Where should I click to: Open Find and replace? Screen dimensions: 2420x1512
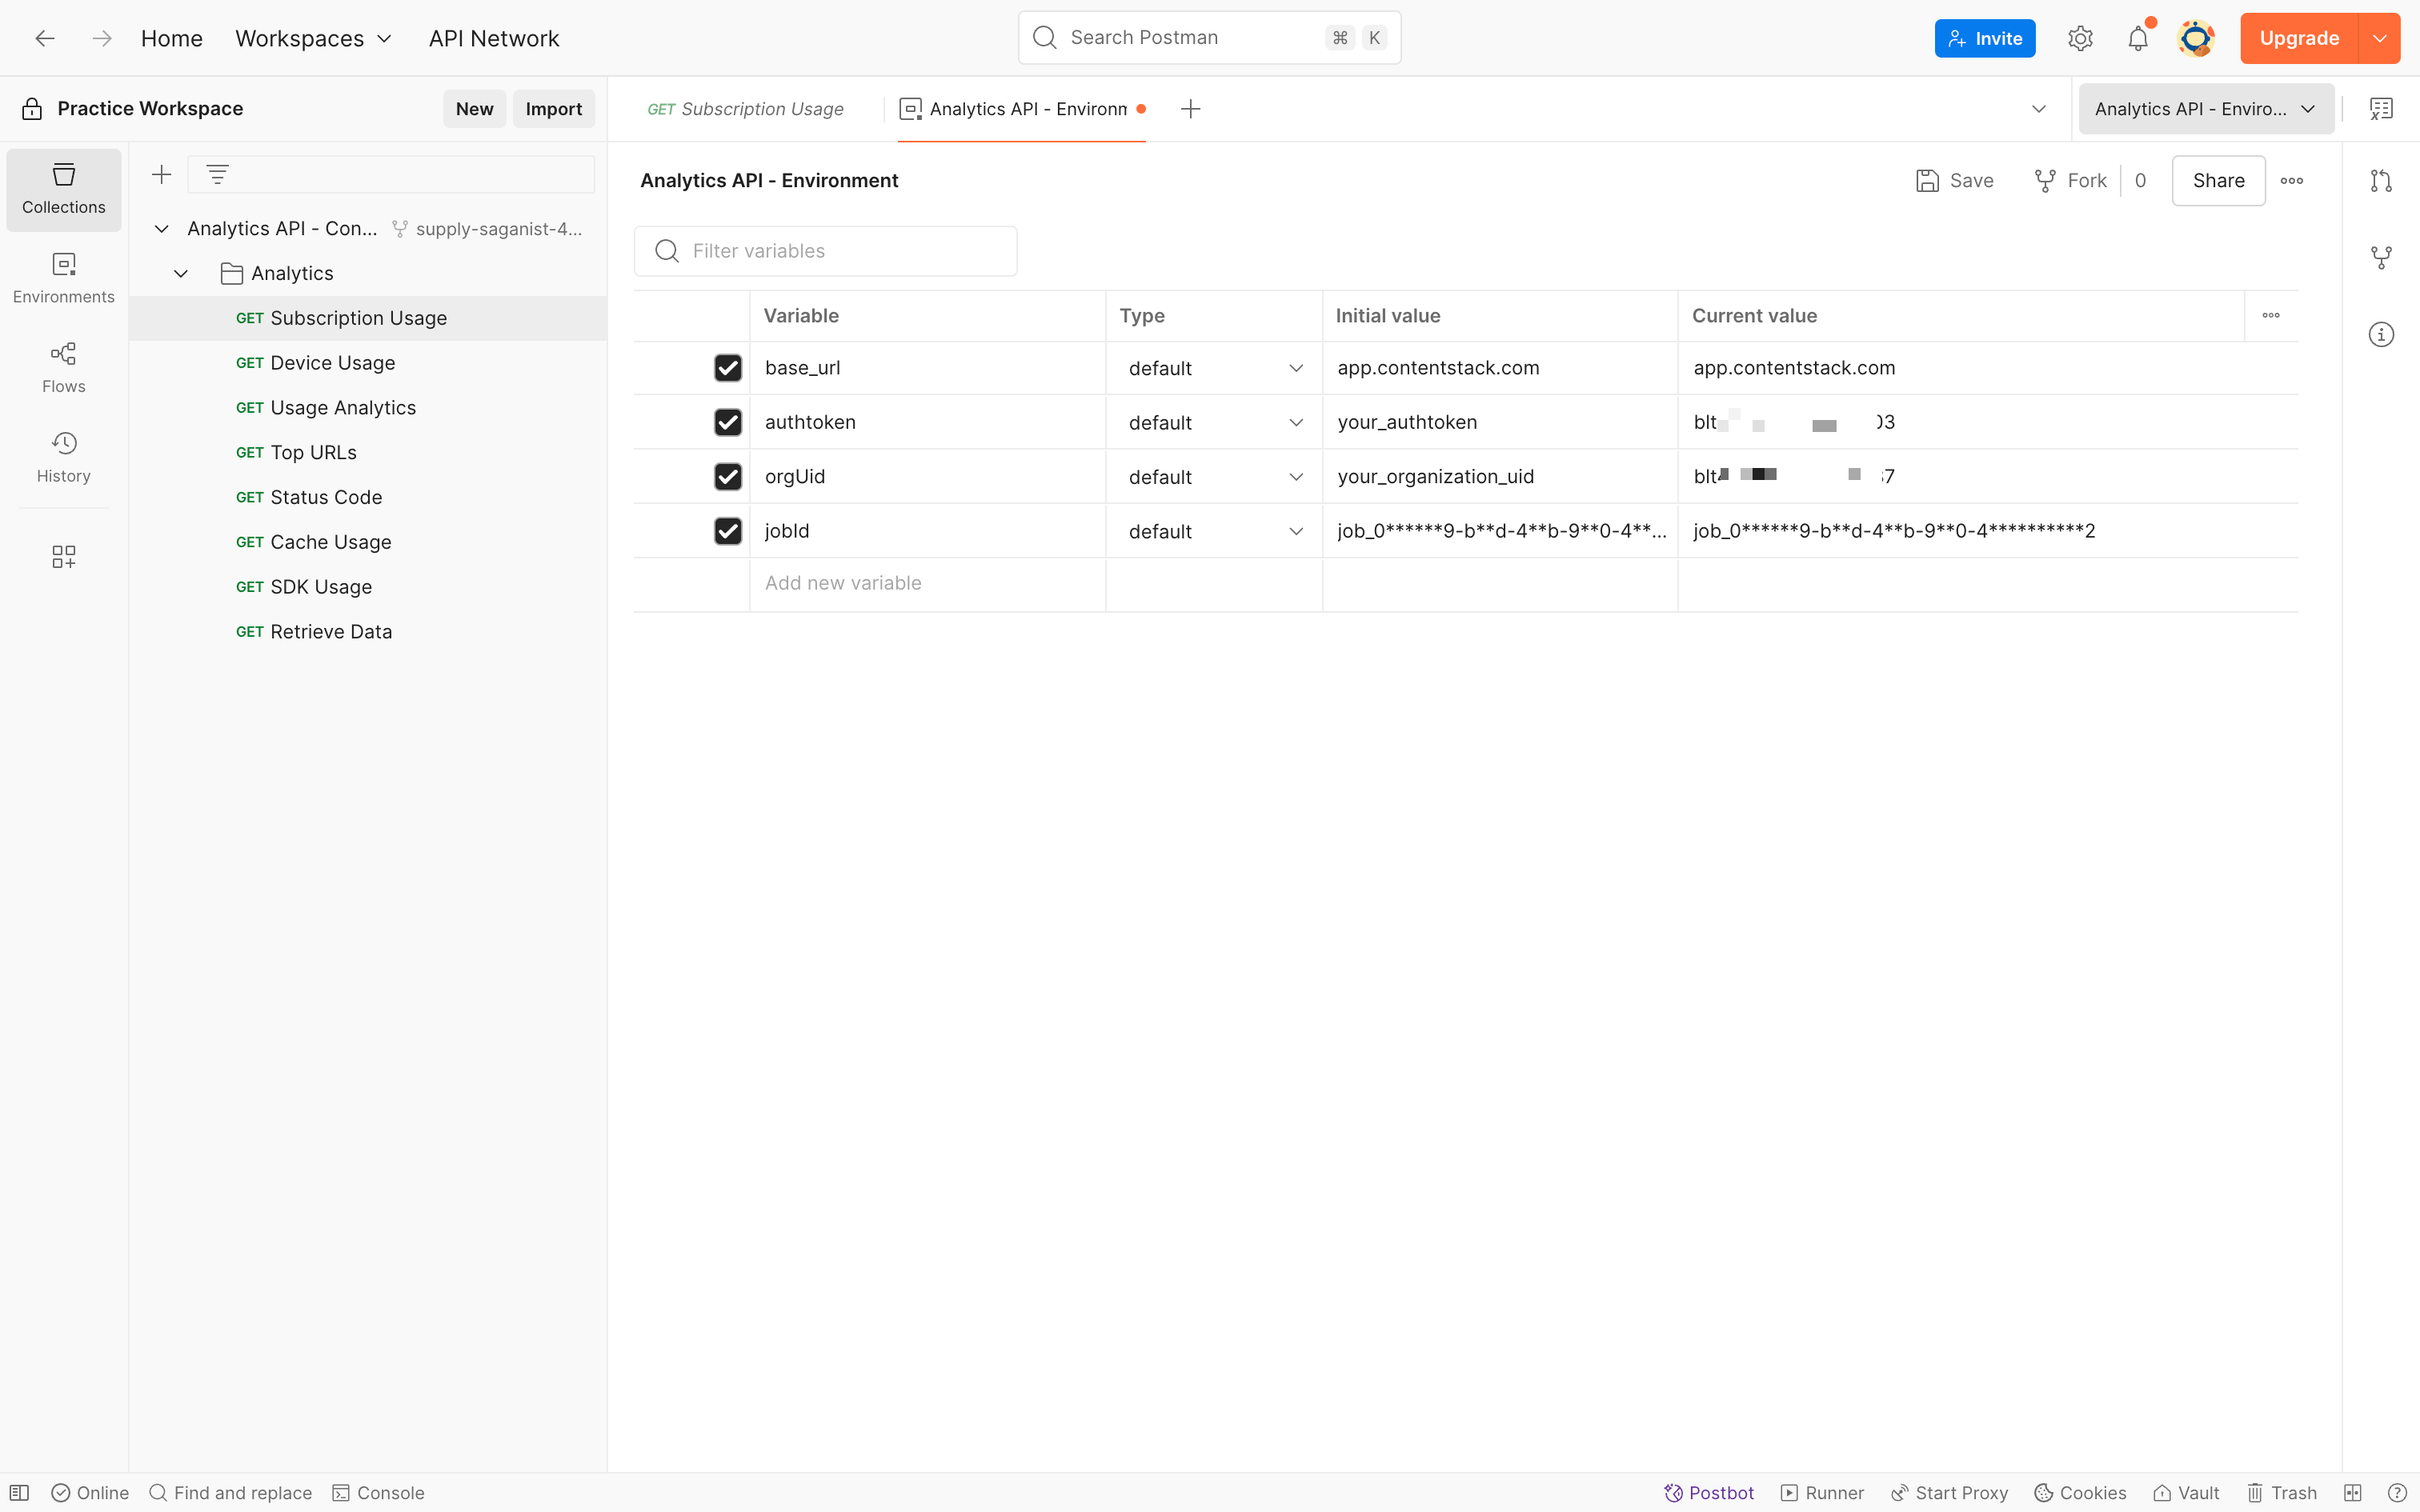(x=230, y=1492)
